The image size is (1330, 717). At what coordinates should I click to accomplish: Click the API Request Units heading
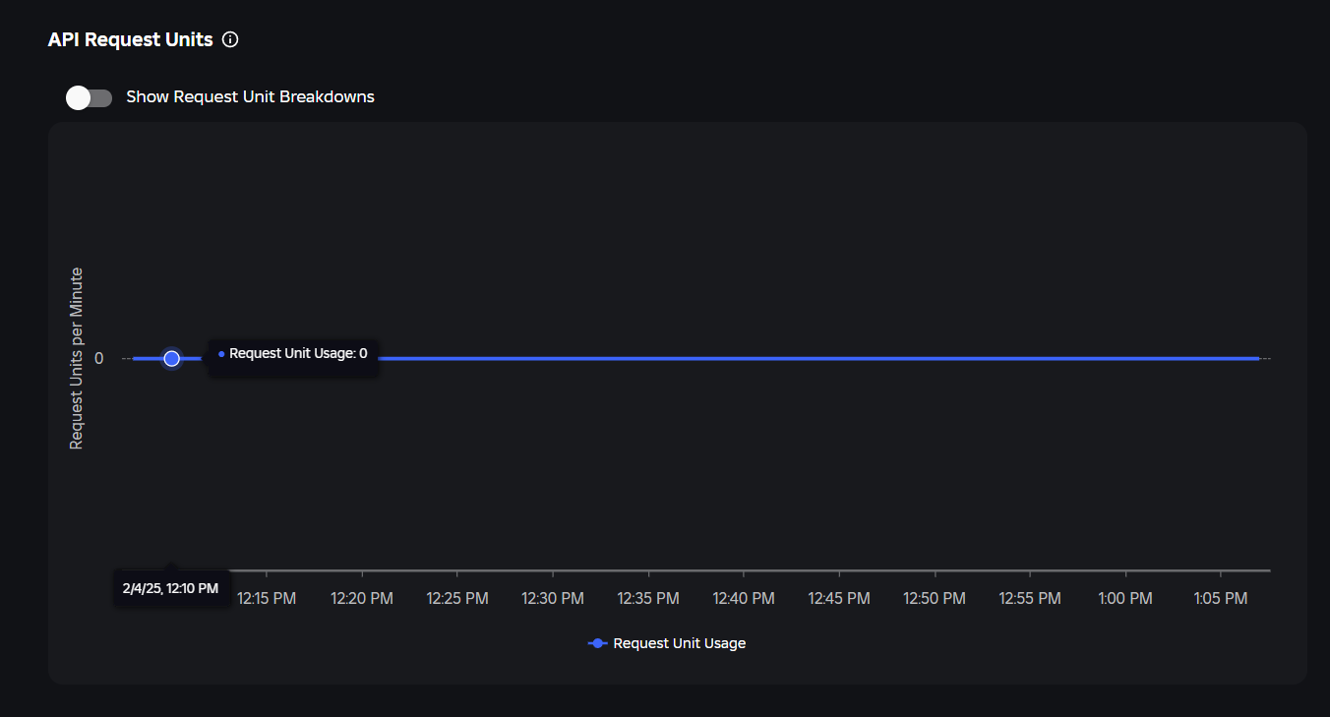131,40
